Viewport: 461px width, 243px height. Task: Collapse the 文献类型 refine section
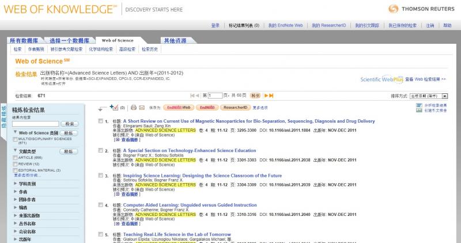coord(16,150)
